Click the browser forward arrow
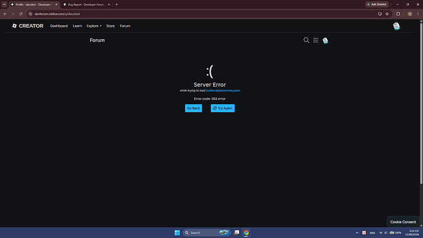This screenshot has height=238, width=423. [x=13, y=13]
